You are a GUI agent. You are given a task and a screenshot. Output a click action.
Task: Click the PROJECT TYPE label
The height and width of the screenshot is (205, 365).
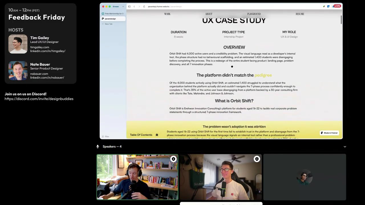(x=234, y=32)
